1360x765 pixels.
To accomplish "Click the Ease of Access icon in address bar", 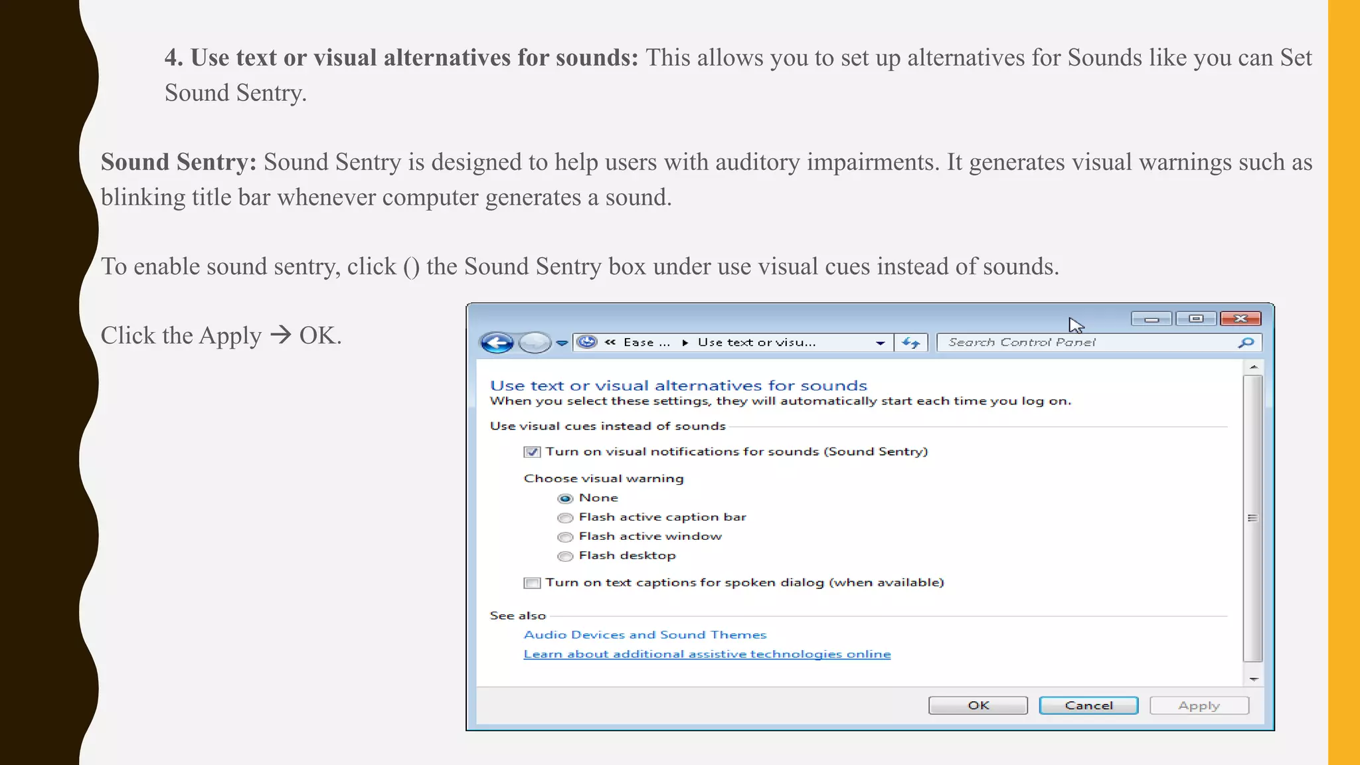I will 587,342.
